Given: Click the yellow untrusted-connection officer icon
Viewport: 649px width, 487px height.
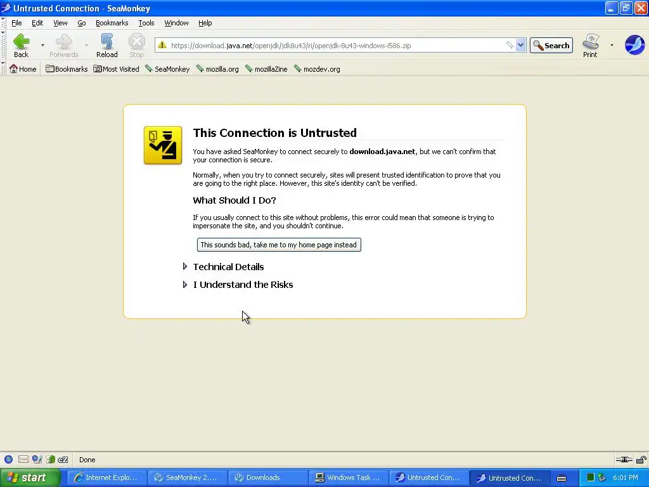Looking at the screenshot, I should point(163,145).
